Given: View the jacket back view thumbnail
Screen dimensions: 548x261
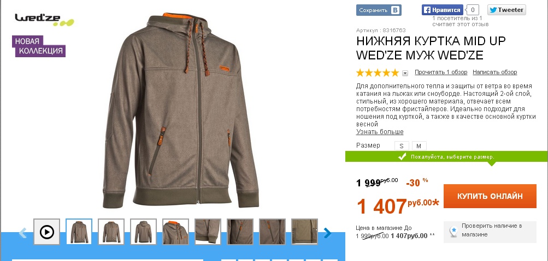Looking at the screenshot, I should tap(143, 232).
